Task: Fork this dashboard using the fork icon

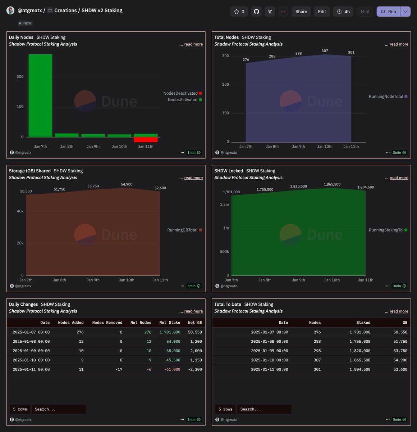Action: click(270, 12)
